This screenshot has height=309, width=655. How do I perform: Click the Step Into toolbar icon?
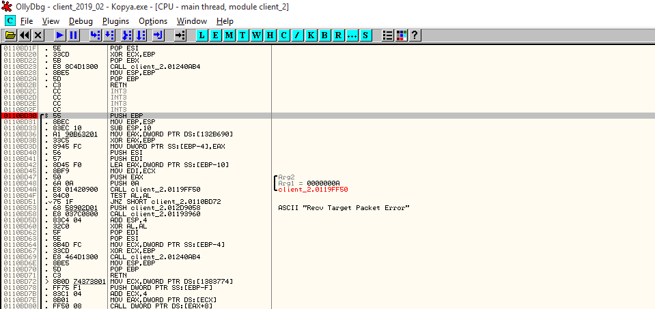(95, 35)
